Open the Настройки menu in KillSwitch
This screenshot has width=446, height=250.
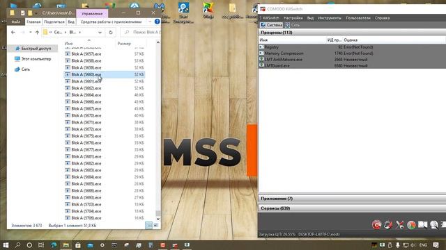point(293,18)
